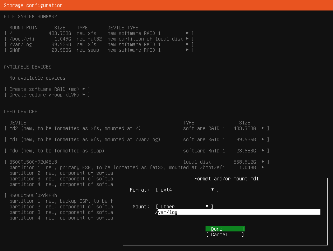Select disk 35000c500f02d463b entry

[33, 195]
